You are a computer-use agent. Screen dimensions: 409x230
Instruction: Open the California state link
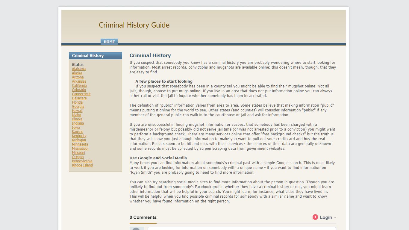click(x=79, y=86)
